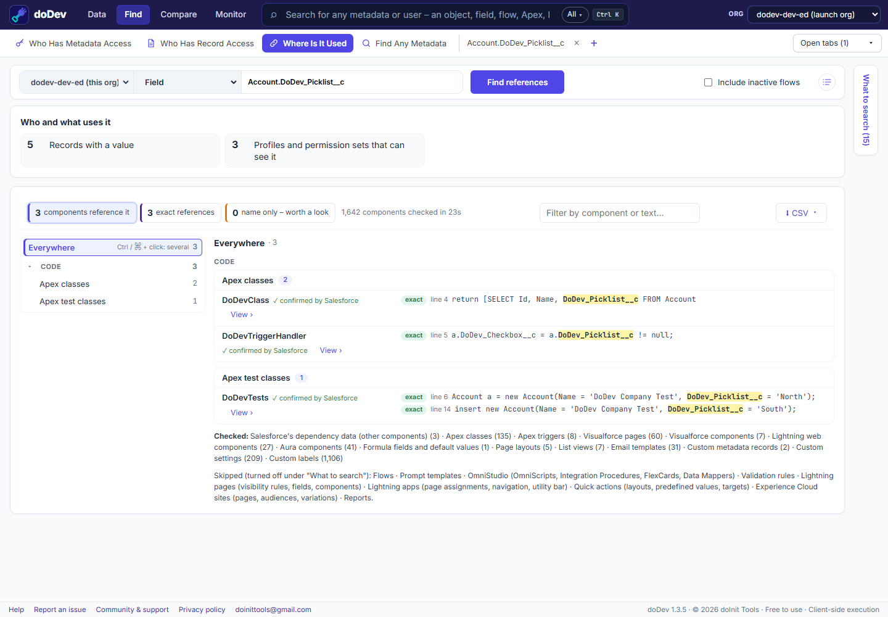The height and width of the screenshot is (617, 888).
Task: Click the document icon on Who Has Record Access
Action: pos(151,43)
